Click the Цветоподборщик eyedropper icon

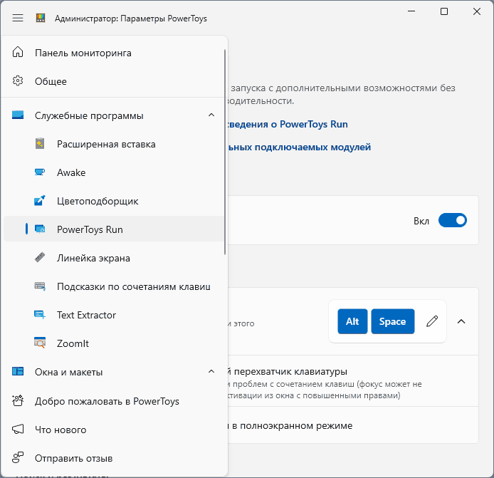[x=40, y=201]
